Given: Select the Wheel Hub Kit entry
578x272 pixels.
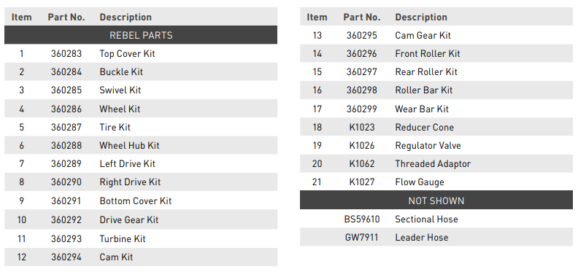Looking at the screenshot, I should pyautogui.click(x=129, y=145).
